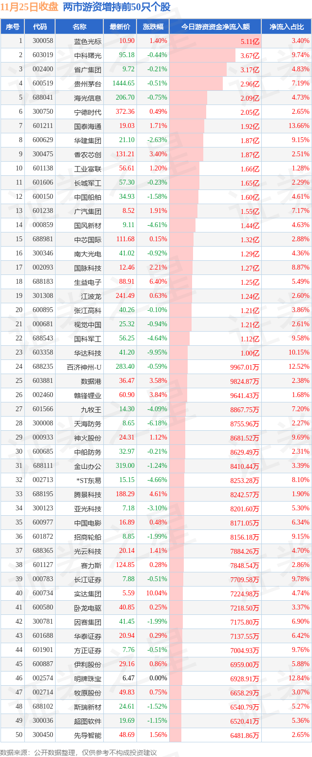Click the 净流入占比 column header
The width and height of the screenshot is (312, 757).
pos(287,27)
